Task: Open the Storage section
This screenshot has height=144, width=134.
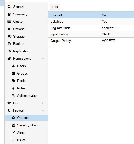Action: (27, 36)
